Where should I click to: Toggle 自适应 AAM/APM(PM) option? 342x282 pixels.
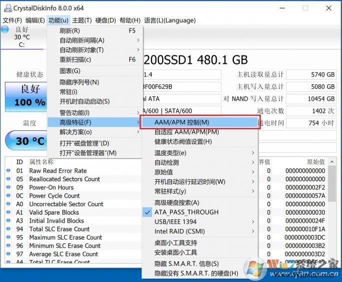point(200,132)
